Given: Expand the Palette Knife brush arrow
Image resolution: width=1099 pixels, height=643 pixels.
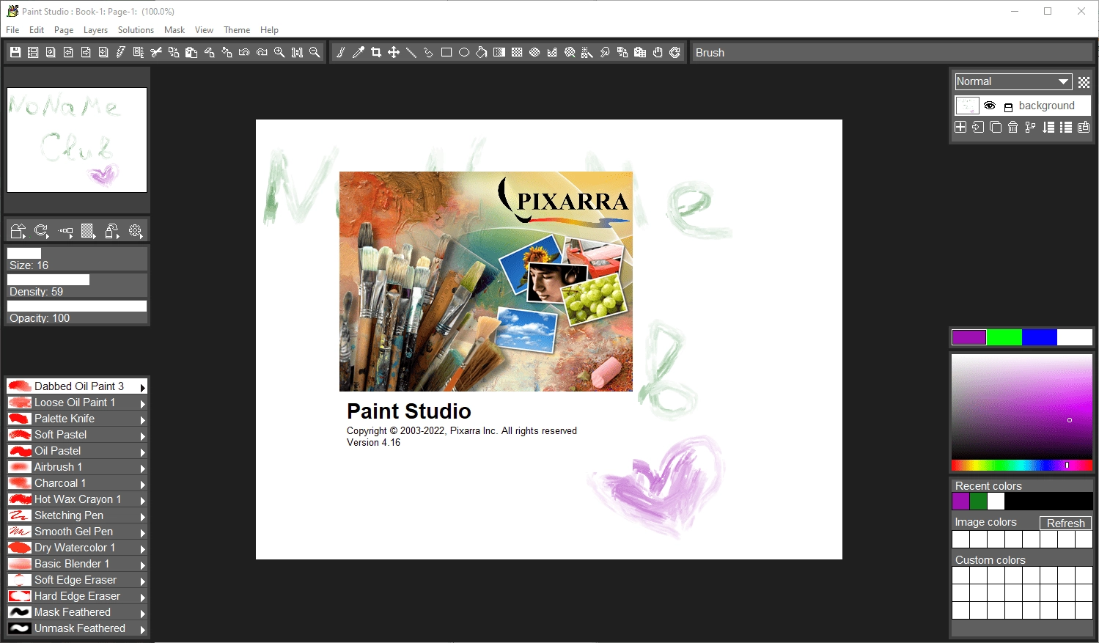Looking at the screenshot, I should tap(143, 419).
